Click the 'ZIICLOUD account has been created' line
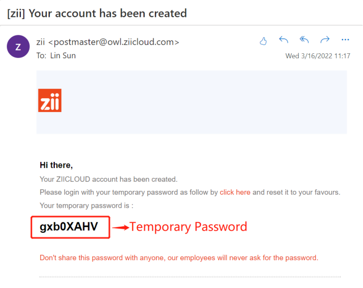The width and height of the screenshot is (363, 288). [109, 179]
